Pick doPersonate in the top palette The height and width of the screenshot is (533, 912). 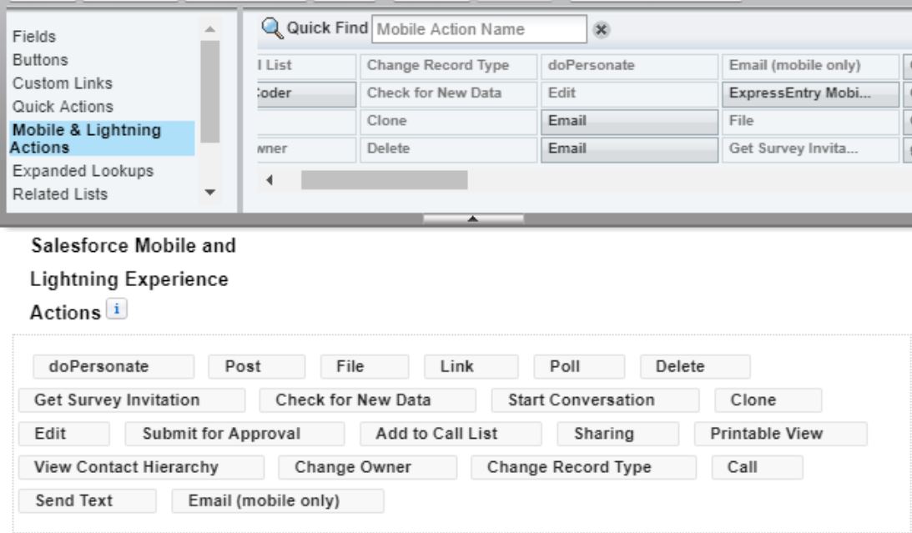pyautogui.click(x=629, y=66)
